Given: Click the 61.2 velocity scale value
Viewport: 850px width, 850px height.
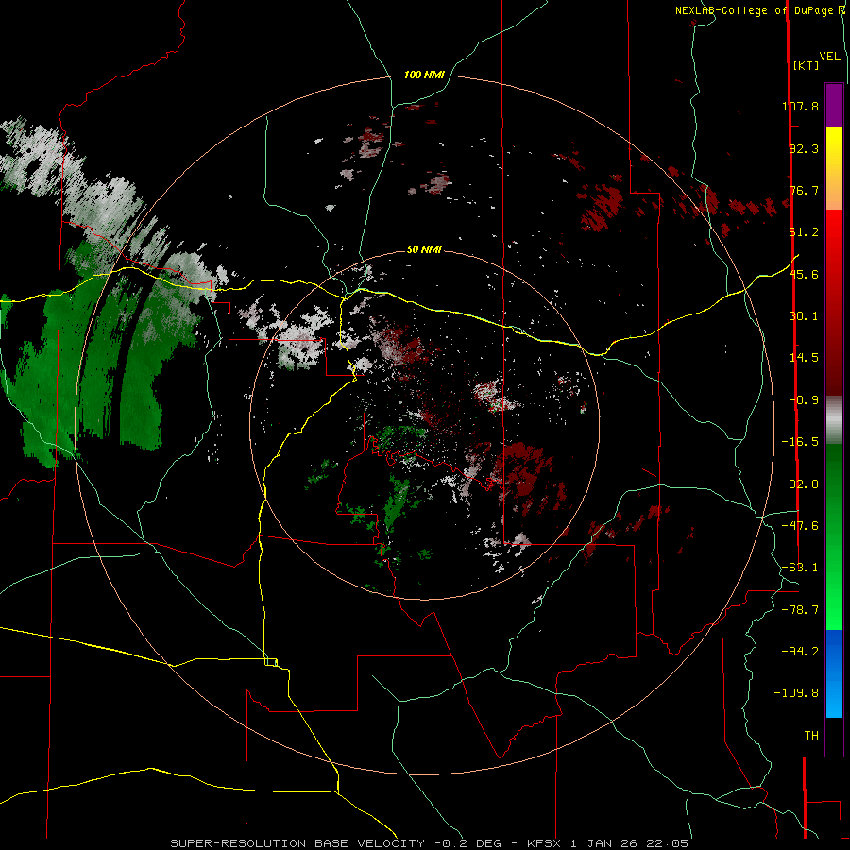Looking at the screenshot, I should point(804,232).
